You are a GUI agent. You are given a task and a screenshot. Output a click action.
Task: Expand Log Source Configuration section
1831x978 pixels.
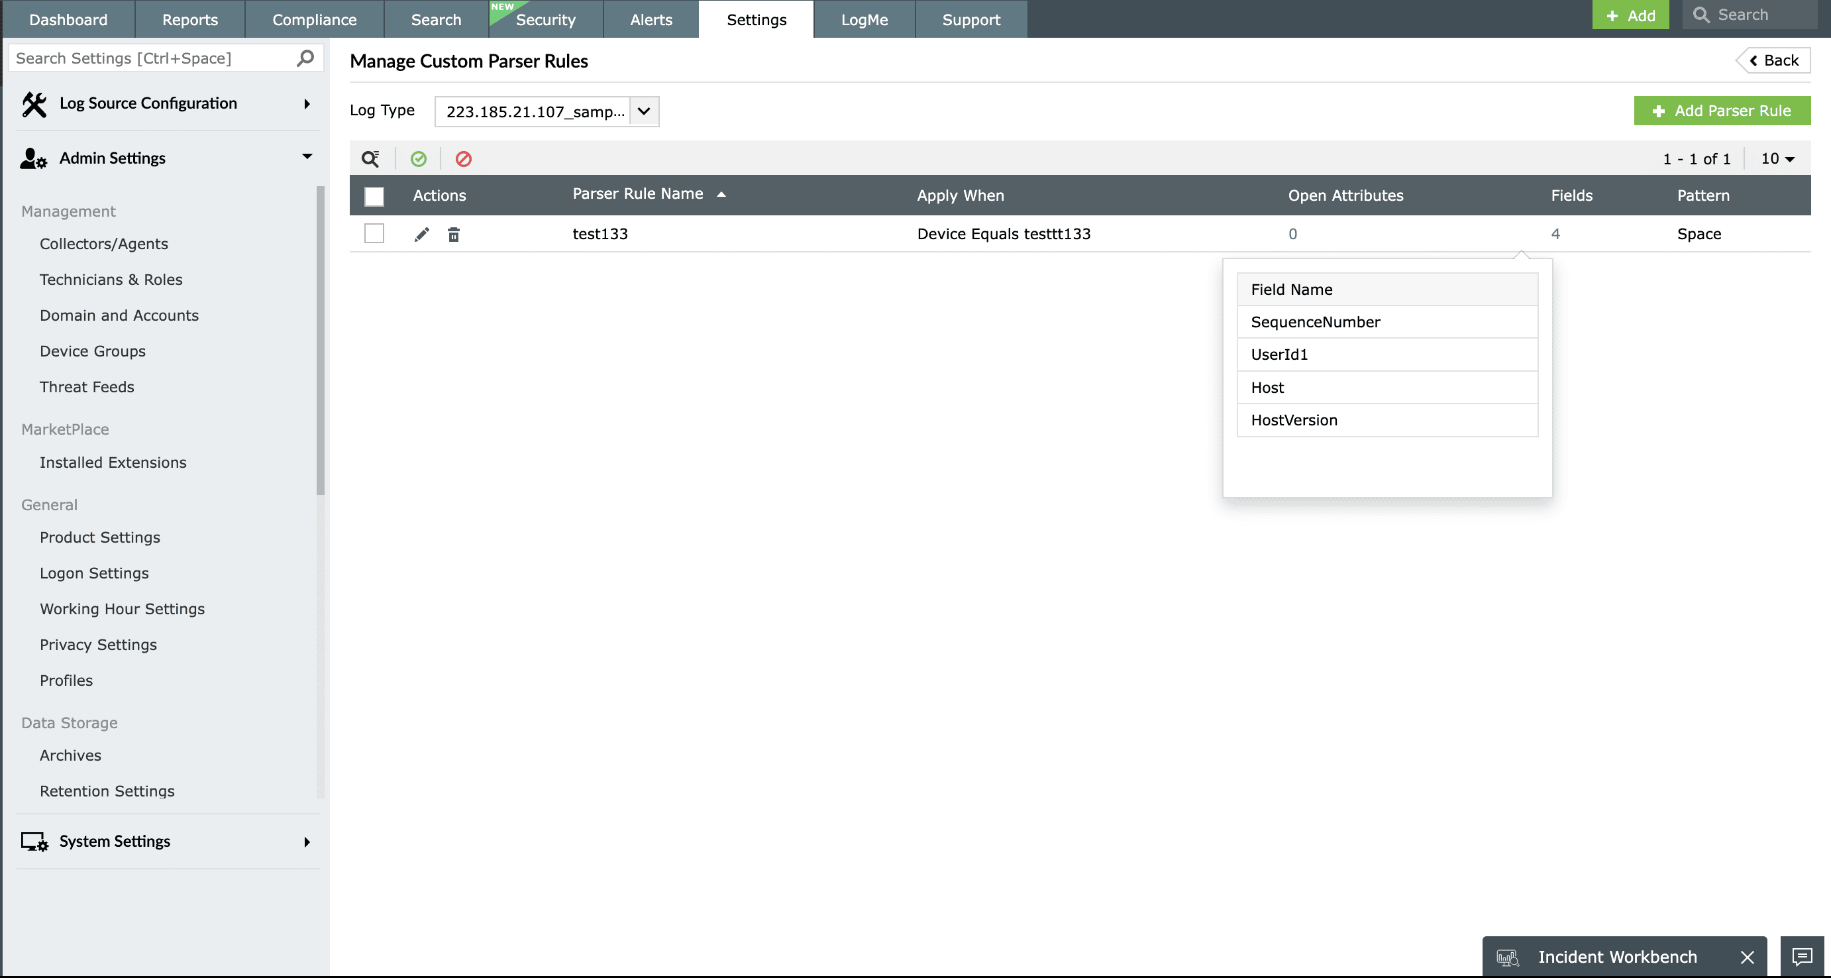pyautogui.click(x=307, y=104)
